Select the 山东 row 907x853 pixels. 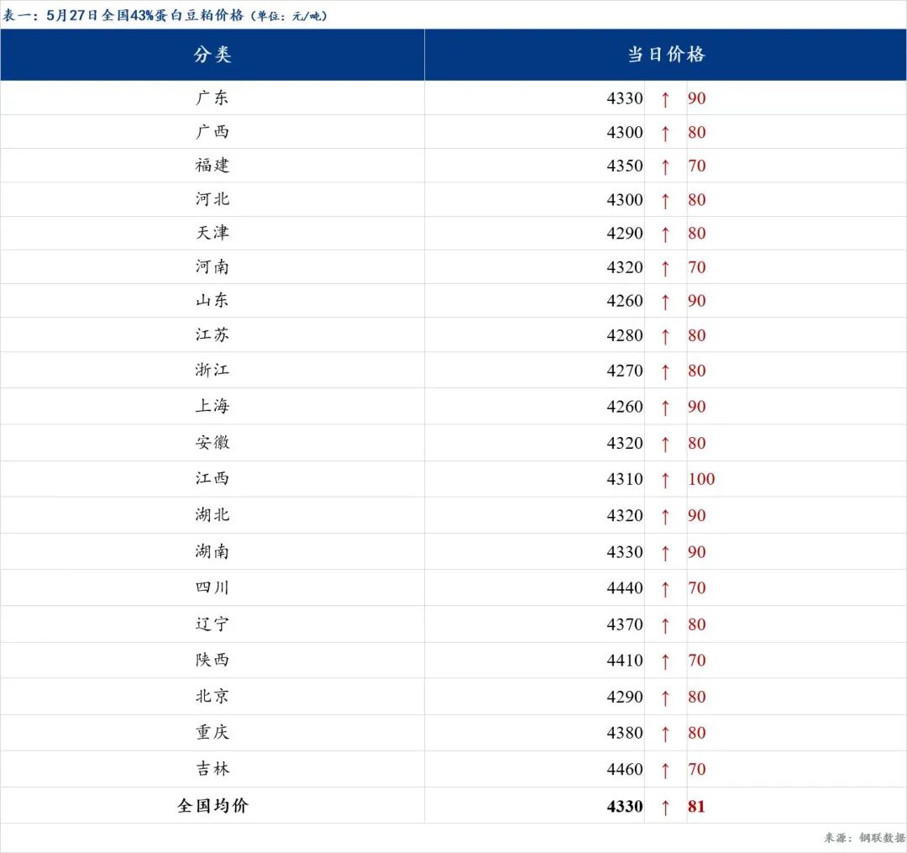pyautogui.click(x=212, y=300)
